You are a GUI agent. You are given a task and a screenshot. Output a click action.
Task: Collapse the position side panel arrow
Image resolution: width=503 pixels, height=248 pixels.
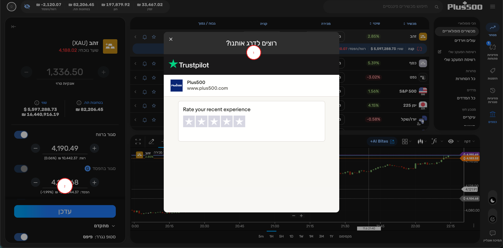coord(14,26)
